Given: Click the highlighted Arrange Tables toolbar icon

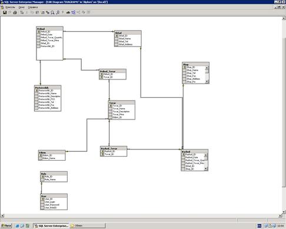Looking at the screenshot, I should (x=74, y=12).
